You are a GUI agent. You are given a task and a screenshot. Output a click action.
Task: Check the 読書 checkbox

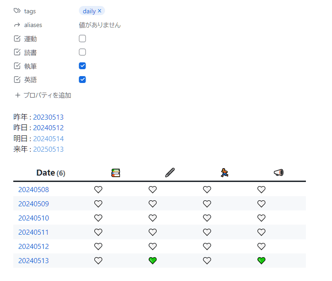pos(82,52)
